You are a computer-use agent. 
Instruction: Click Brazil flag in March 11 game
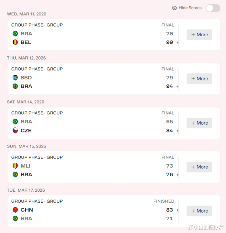[15, 34]
